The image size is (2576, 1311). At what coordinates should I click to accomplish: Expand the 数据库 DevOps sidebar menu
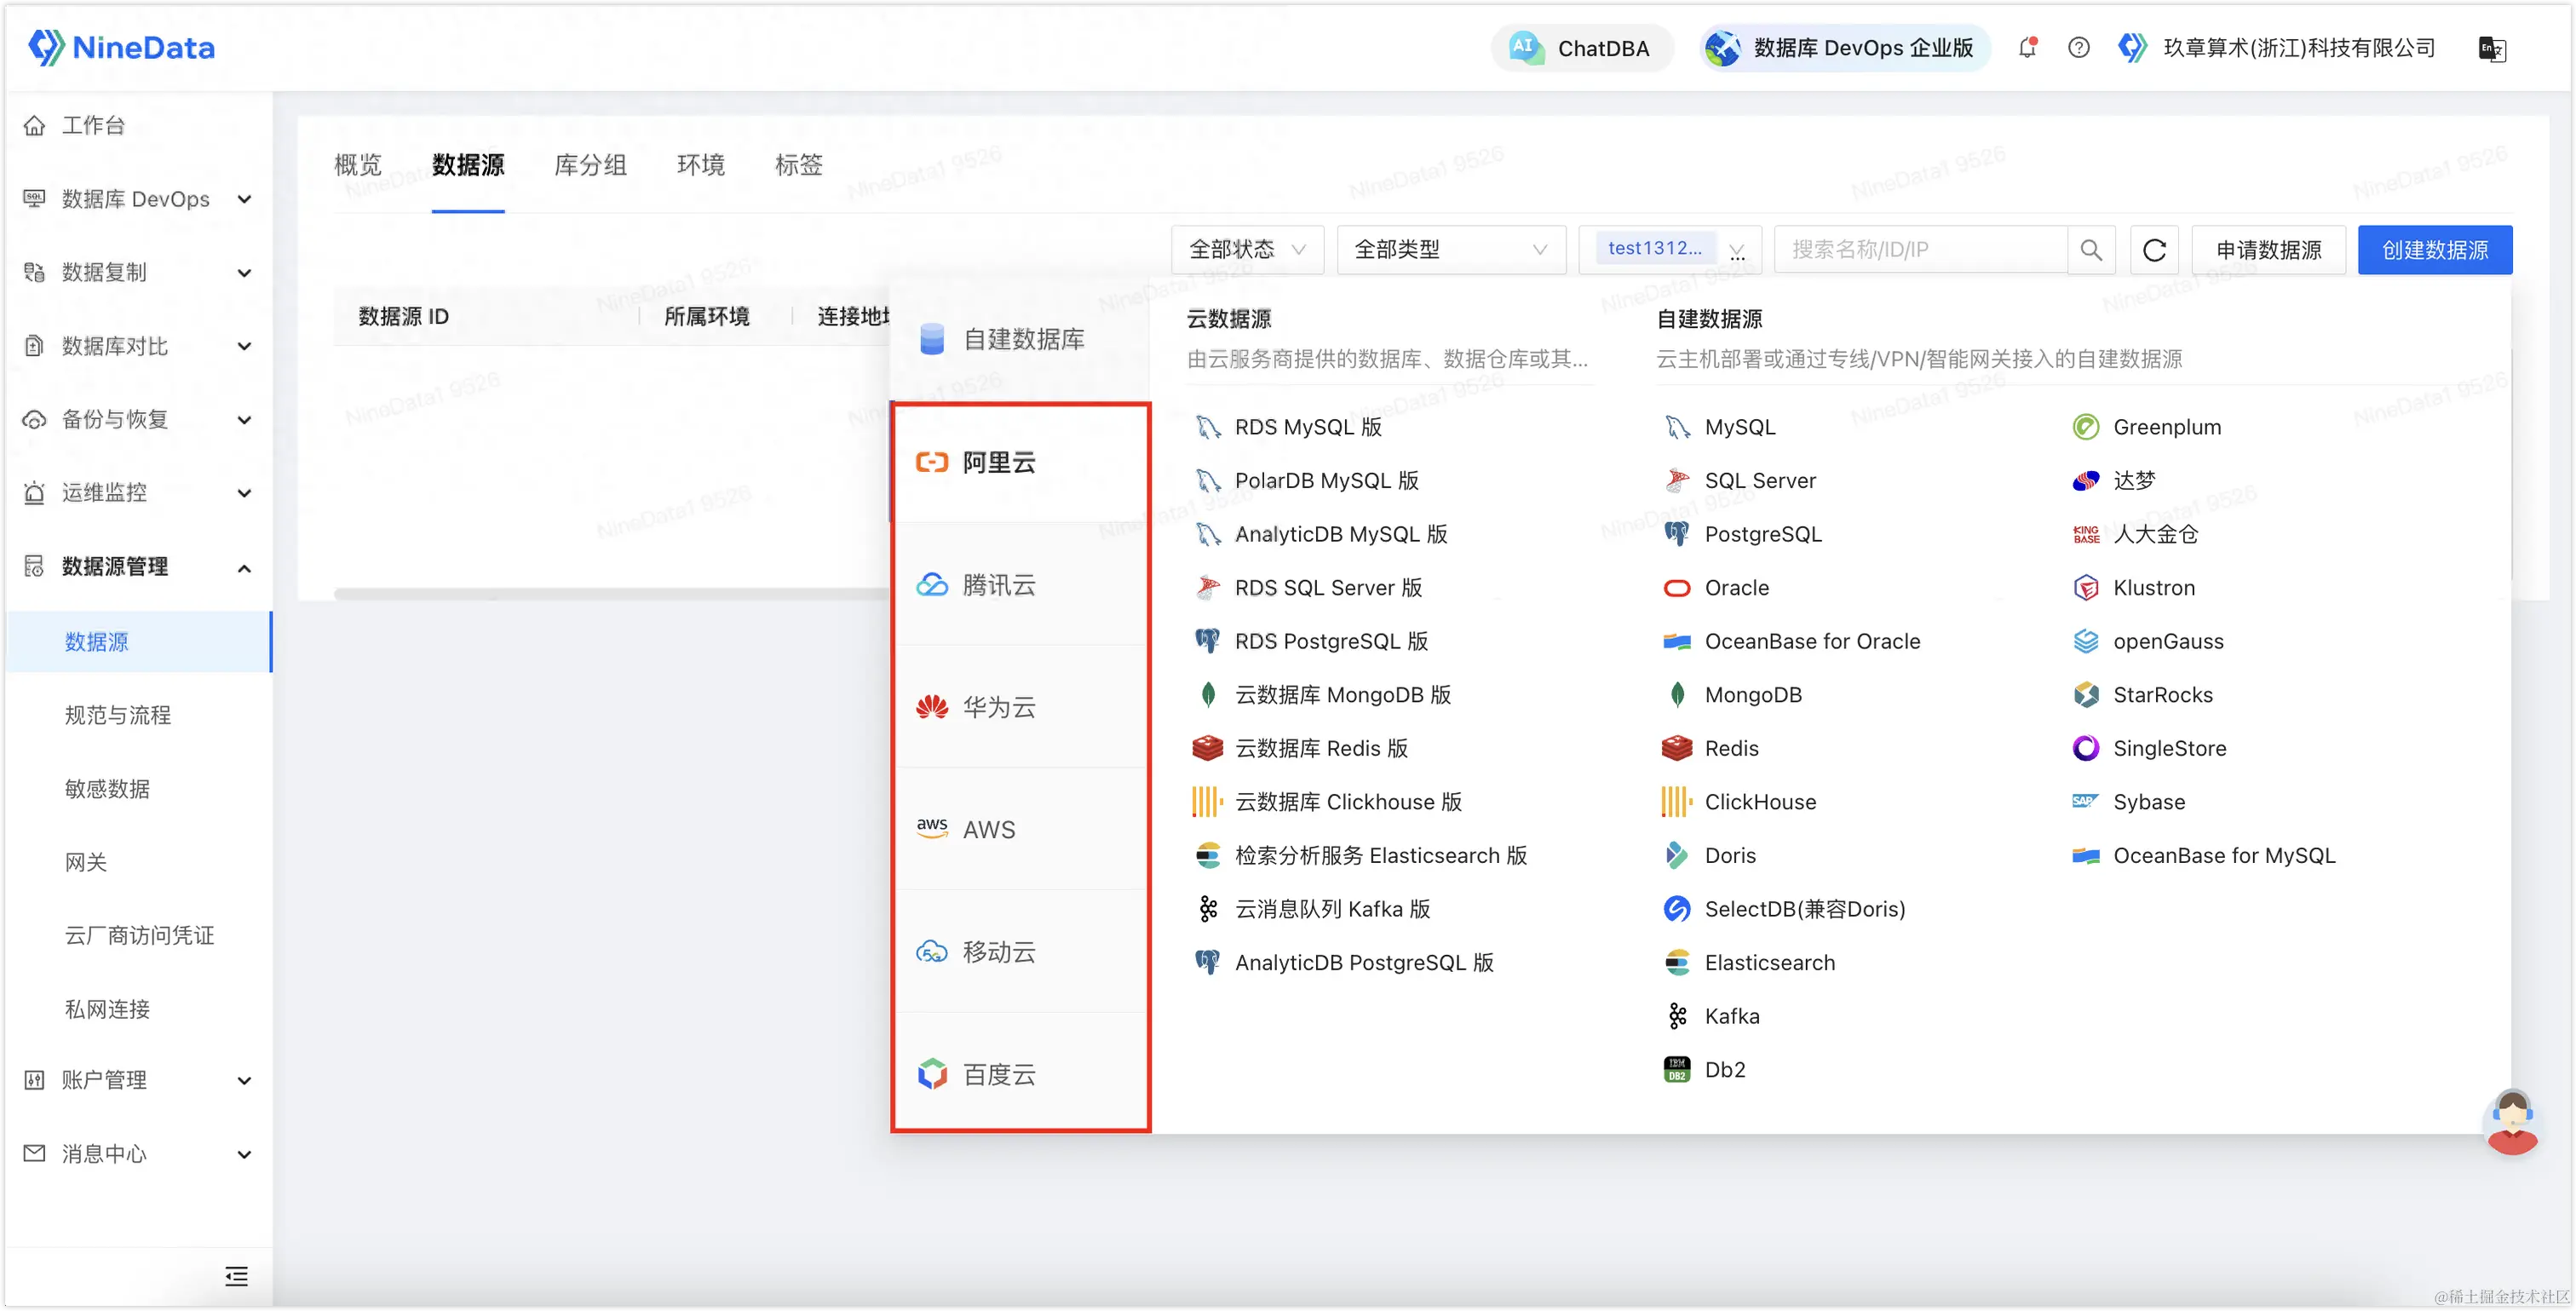click(x=137, y=199)
